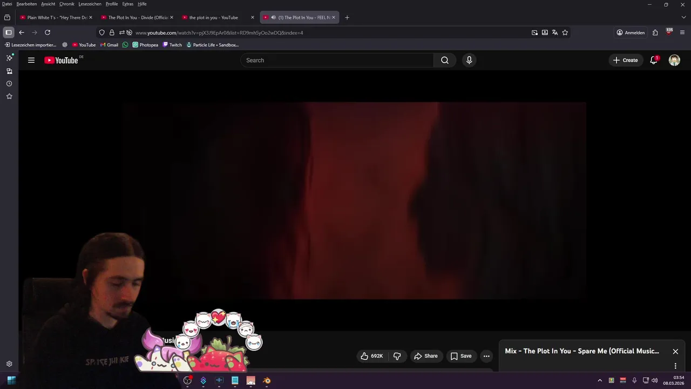Click the Create button on YouTube

pyautogui.click(x=625, y=60)
